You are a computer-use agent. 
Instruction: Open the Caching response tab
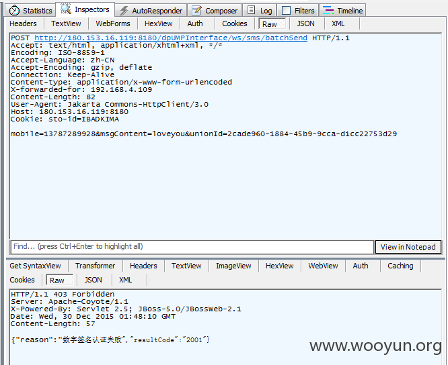[400, 266]
